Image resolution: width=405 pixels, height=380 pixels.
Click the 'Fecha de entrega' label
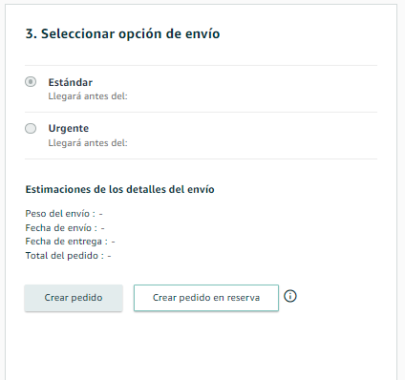64,242
